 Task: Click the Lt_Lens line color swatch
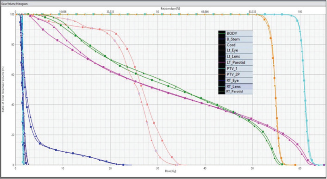click(222, 56)
